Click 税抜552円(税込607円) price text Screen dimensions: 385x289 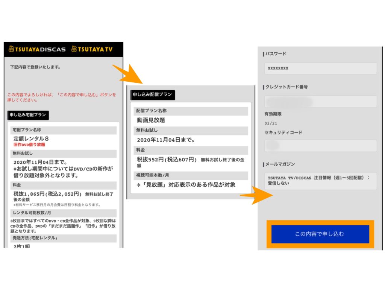[x=167, y=160]
